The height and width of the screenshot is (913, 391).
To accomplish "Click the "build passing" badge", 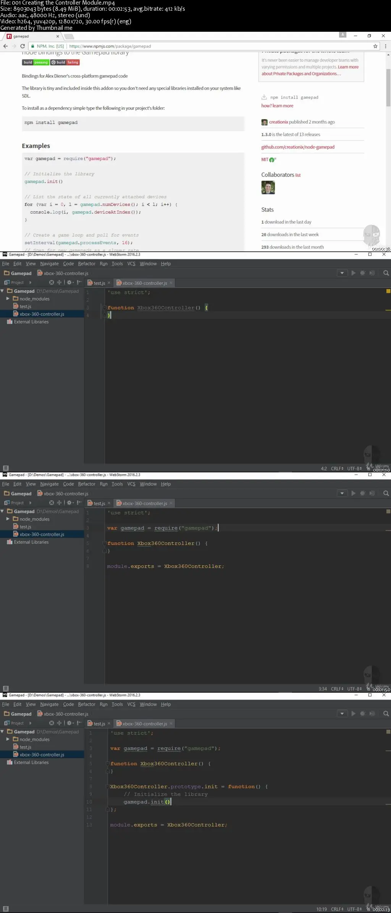I will pyautogui.click(x=36, y=62).
